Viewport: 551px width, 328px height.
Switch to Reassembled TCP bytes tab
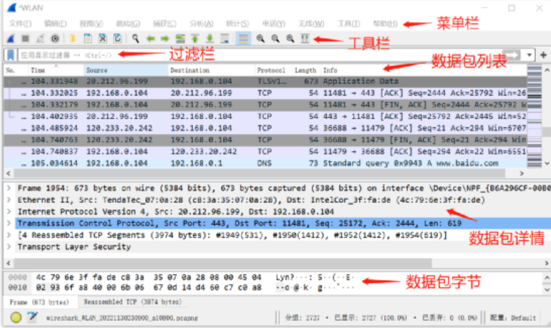(x=133, y=302)
